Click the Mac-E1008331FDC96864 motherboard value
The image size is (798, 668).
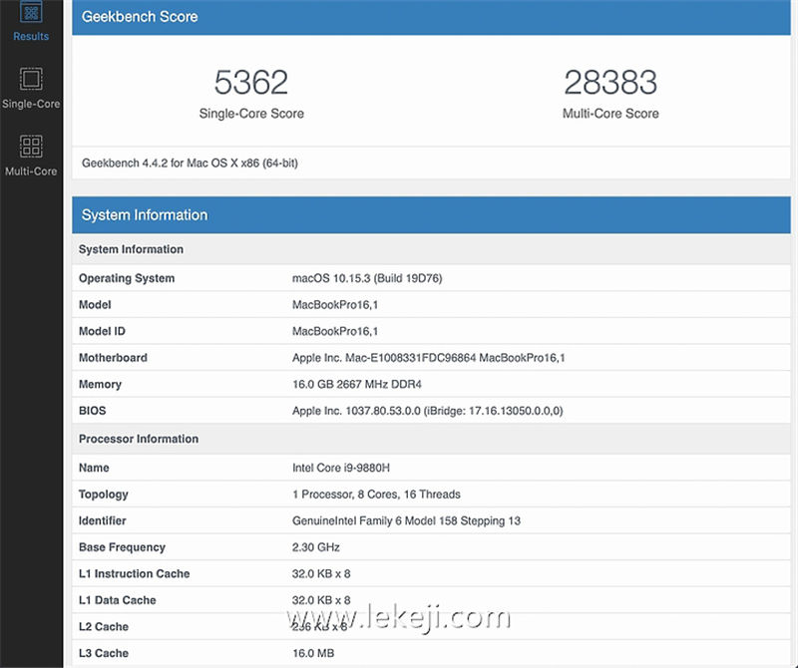coord(429,358)
